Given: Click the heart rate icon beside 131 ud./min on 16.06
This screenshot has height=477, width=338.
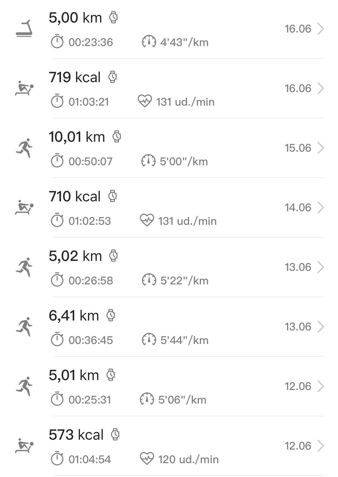Looking at the screenshot, I should [x=145, y=101].
